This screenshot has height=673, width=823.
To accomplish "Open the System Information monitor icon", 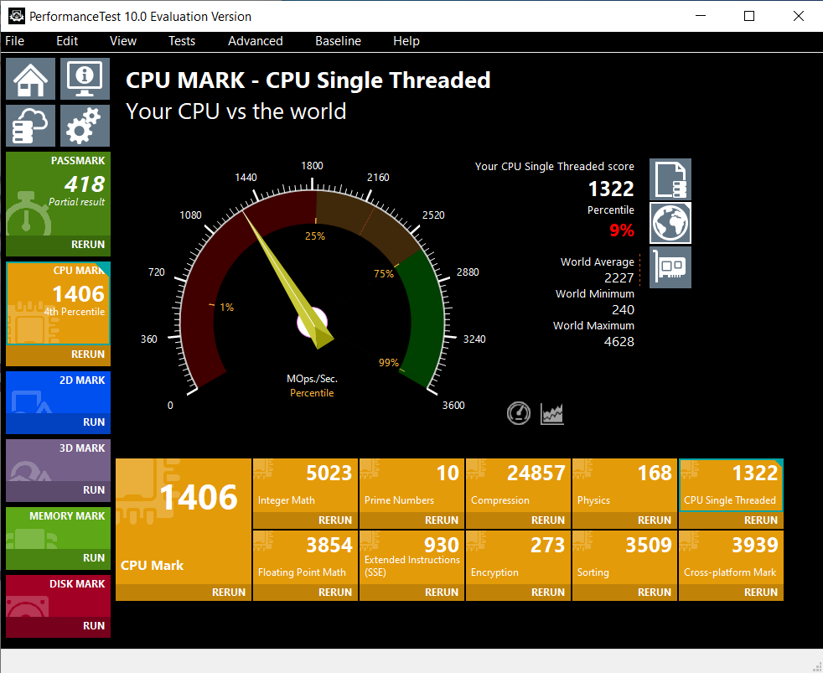I will pyautogui.click(x=84, y=78).
